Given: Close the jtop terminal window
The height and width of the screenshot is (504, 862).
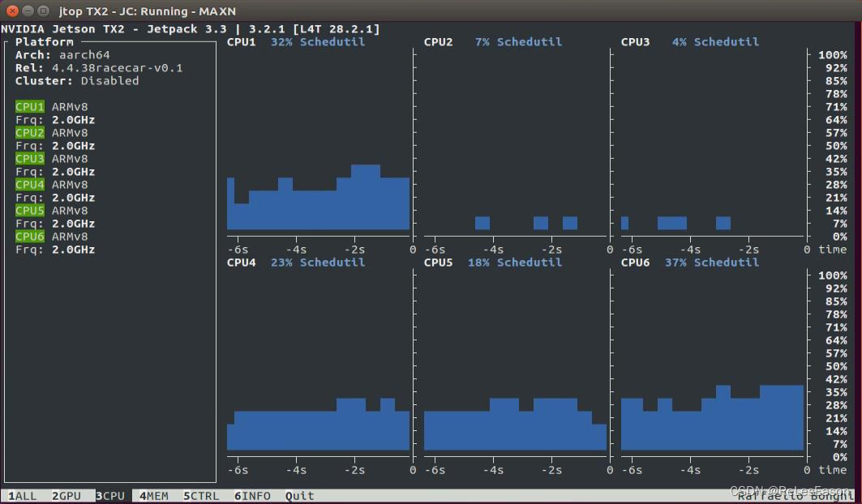Looking at the screenshot, I should coord(12,11).
